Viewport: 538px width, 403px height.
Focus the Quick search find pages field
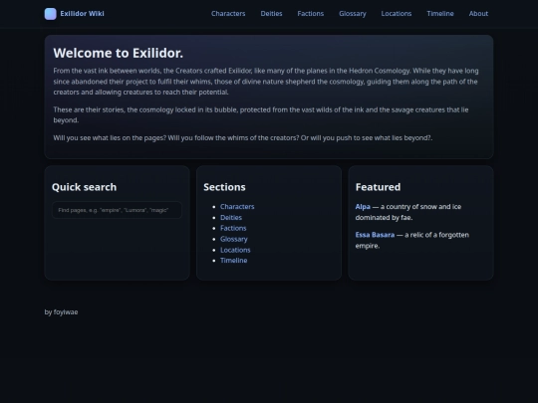(x=117, y=210)
